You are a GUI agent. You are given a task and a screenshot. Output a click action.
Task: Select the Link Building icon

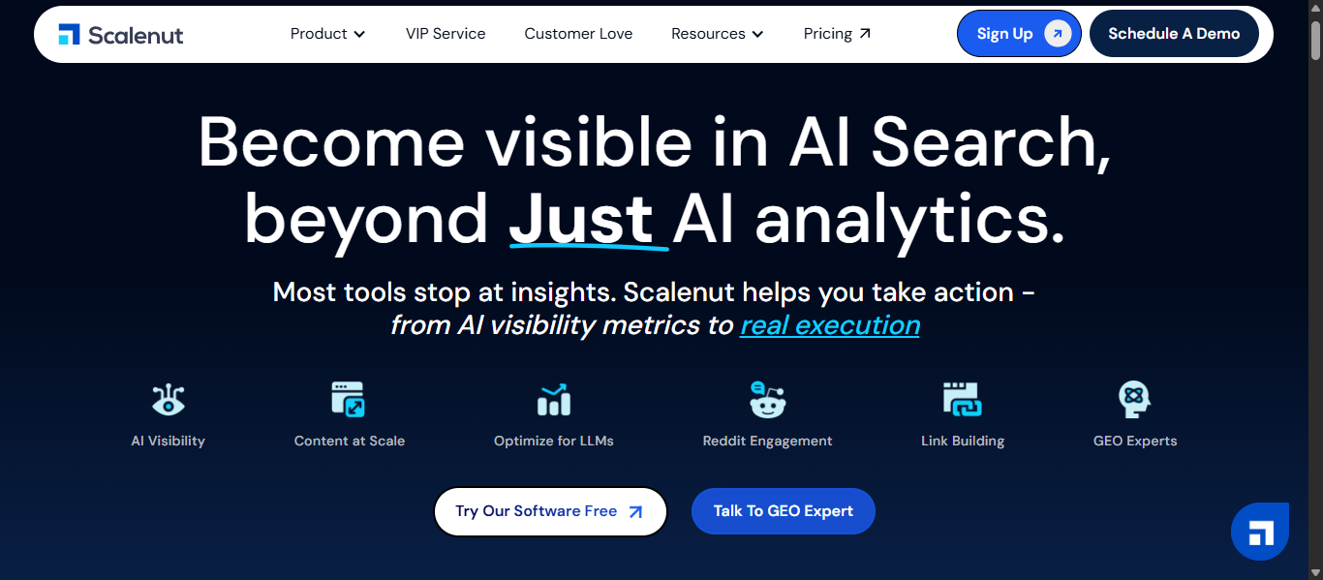pos(963,399)
